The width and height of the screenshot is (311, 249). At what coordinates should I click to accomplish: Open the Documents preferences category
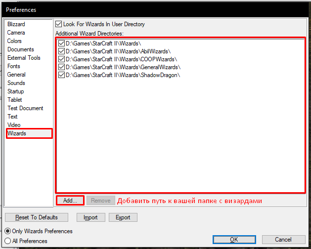point(21,49)
